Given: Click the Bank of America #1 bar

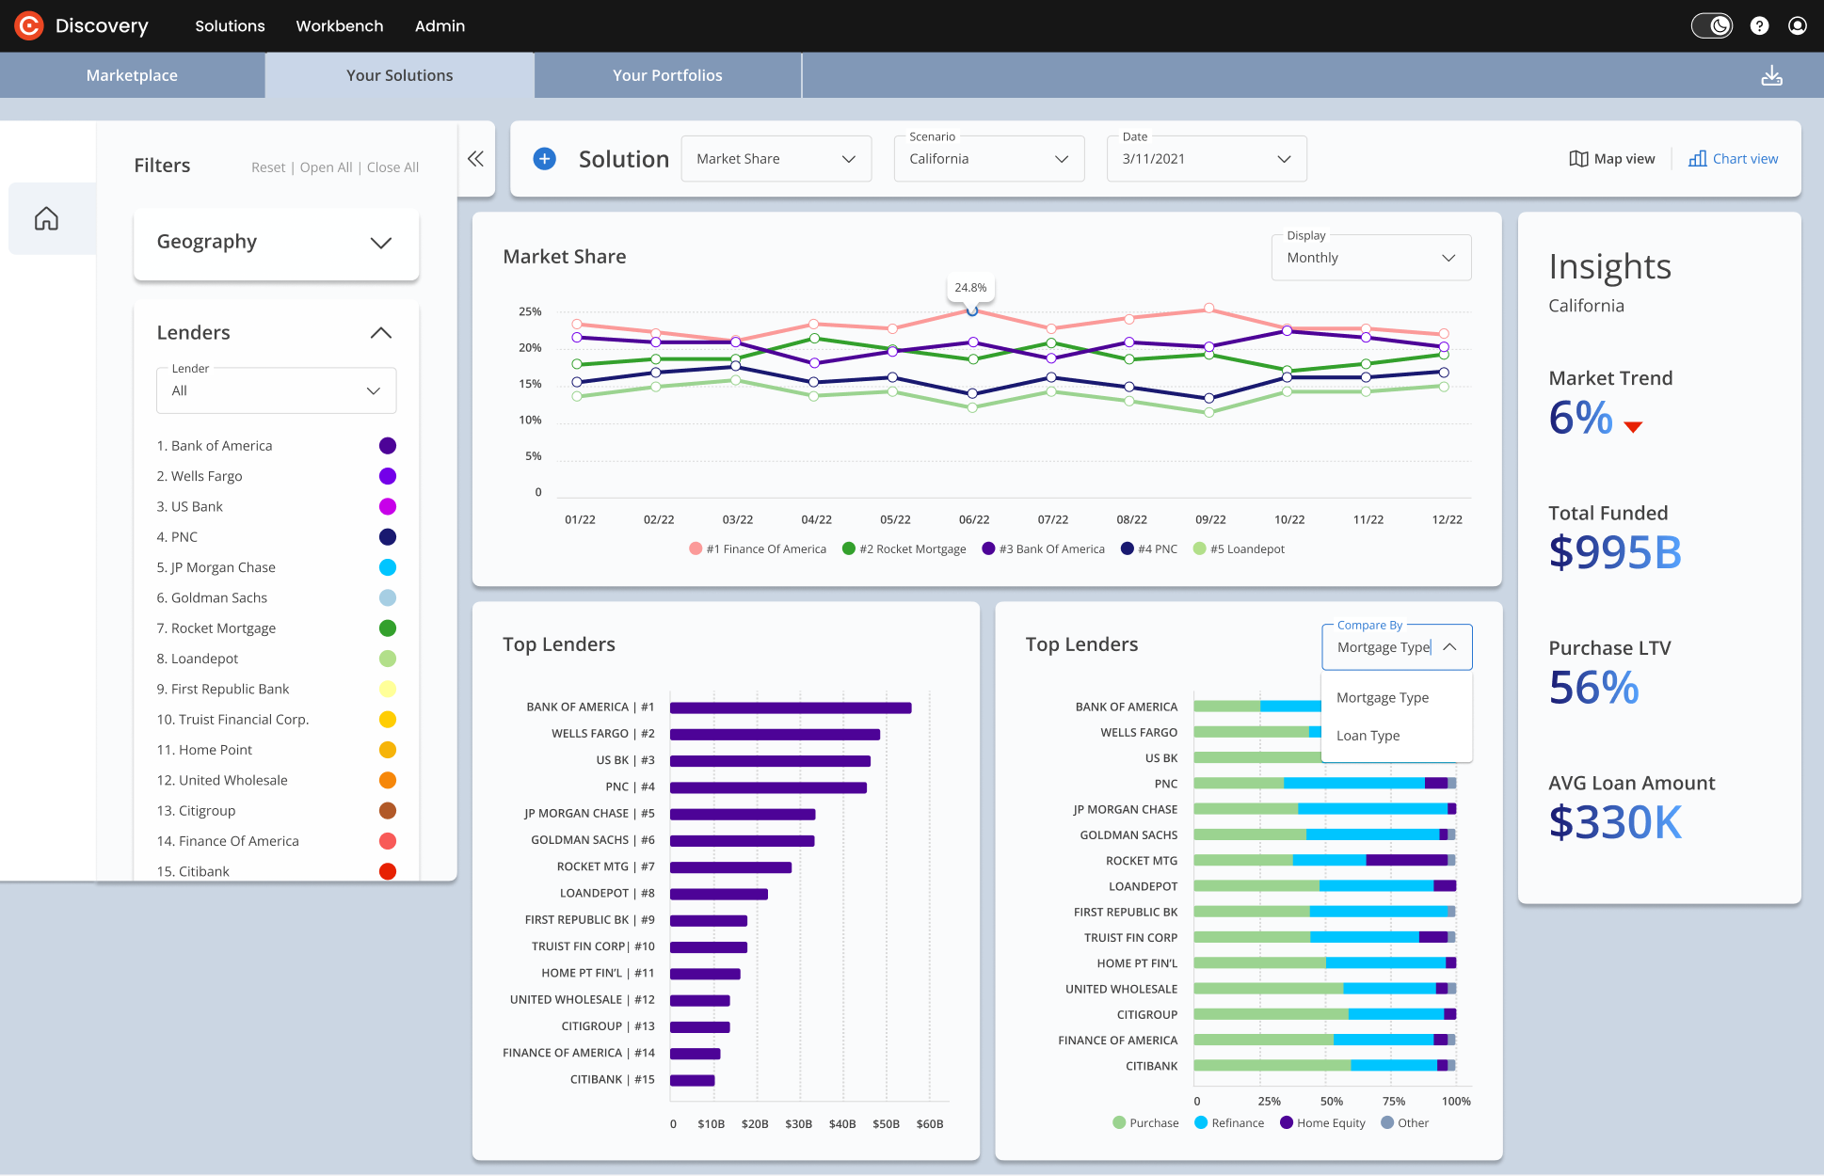Looking at the screenshot, I should [791, 707].
